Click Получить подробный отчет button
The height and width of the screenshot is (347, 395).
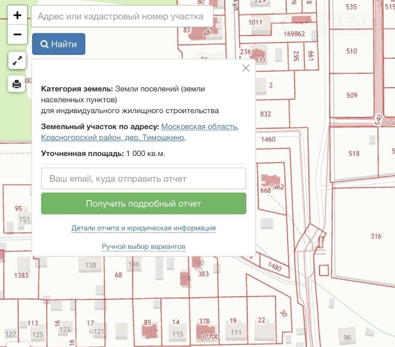click(x=144, y=203)
